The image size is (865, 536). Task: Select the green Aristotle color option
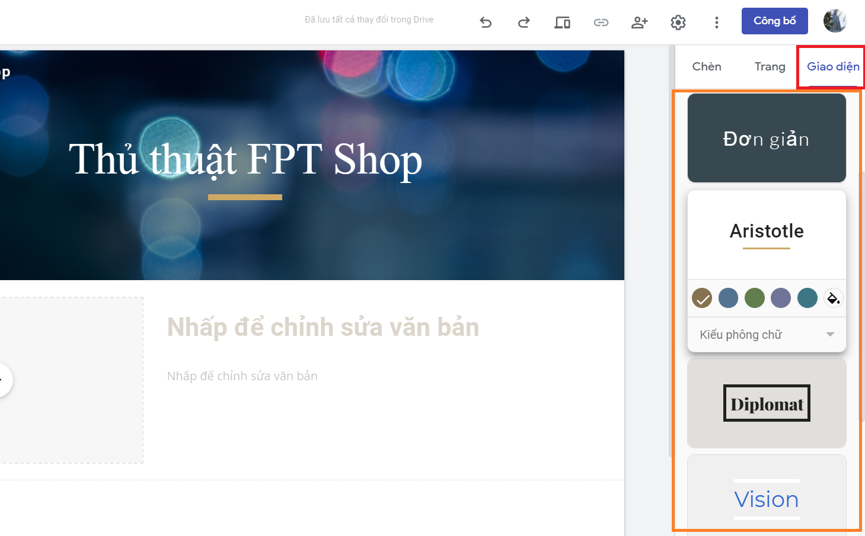tap(754, 298)
